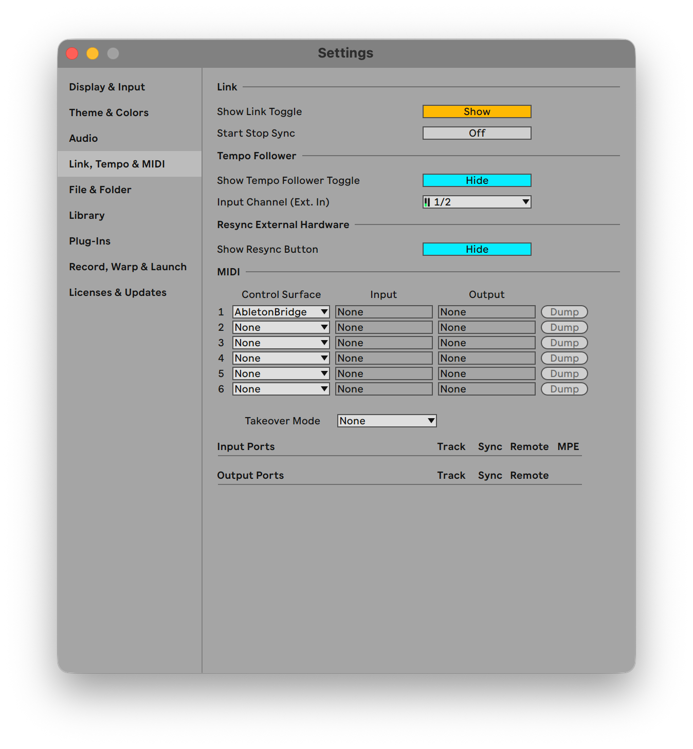Open the Audio settings tab

tap(83, 138)
